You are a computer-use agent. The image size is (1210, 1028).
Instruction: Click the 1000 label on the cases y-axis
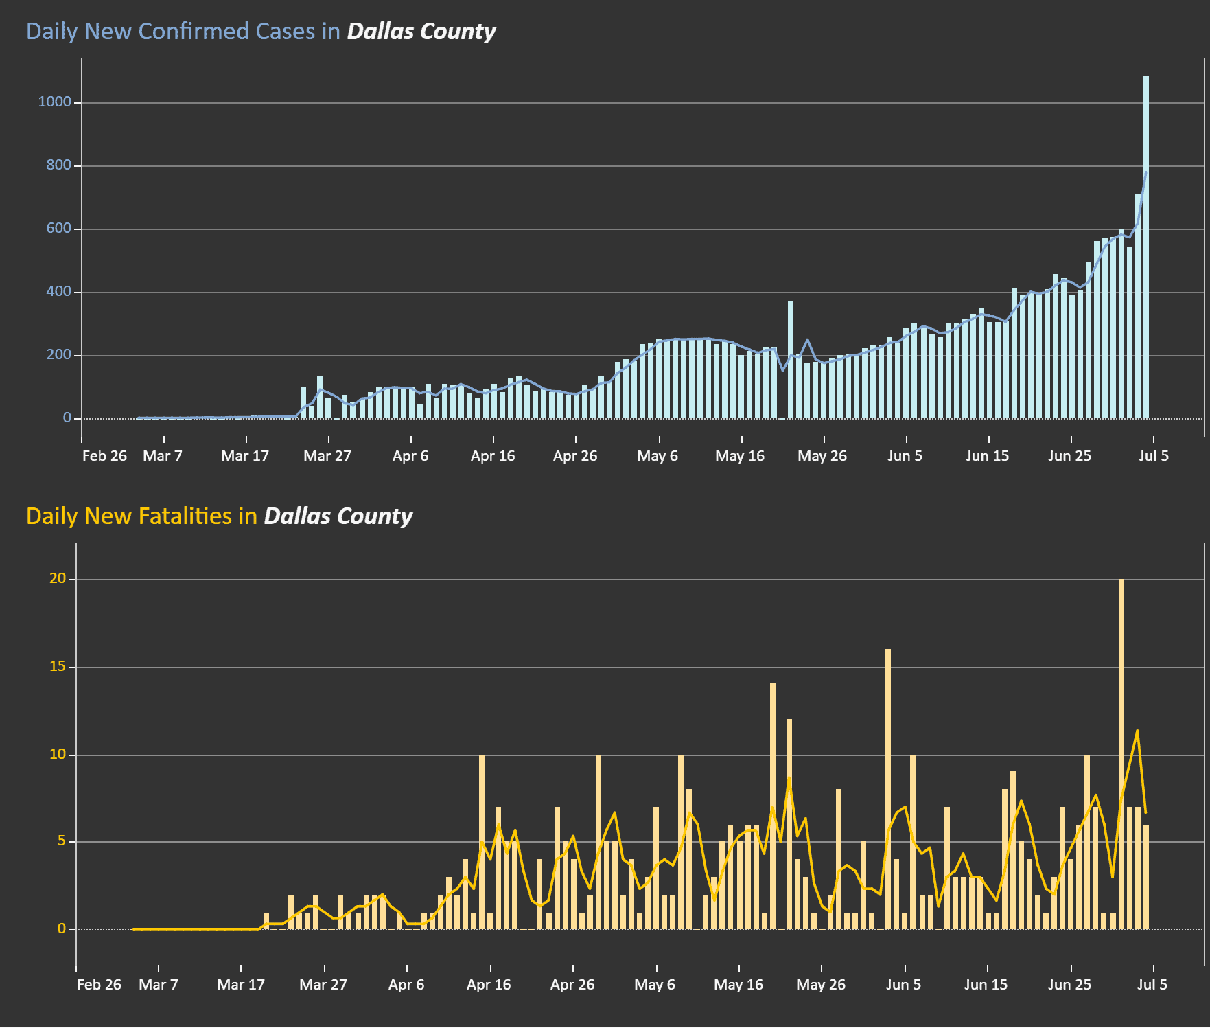pyautogui.click(x=55, y=102)
